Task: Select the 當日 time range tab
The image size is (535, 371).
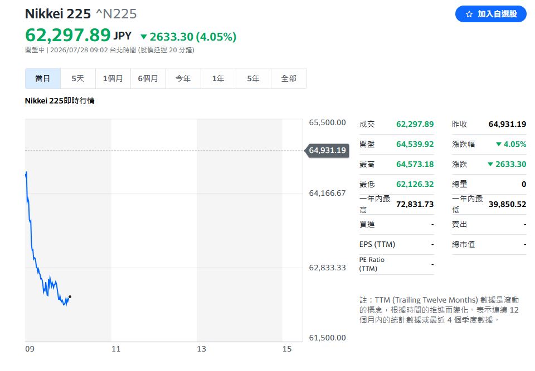Action: pos(43,78)
